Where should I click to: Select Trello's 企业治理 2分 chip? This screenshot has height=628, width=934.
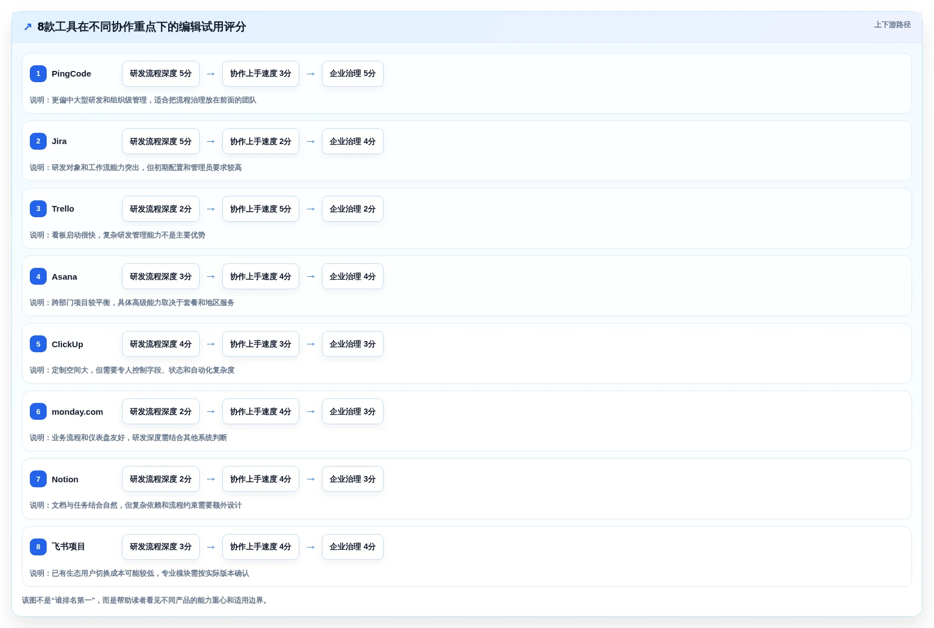tap(353, 209)
